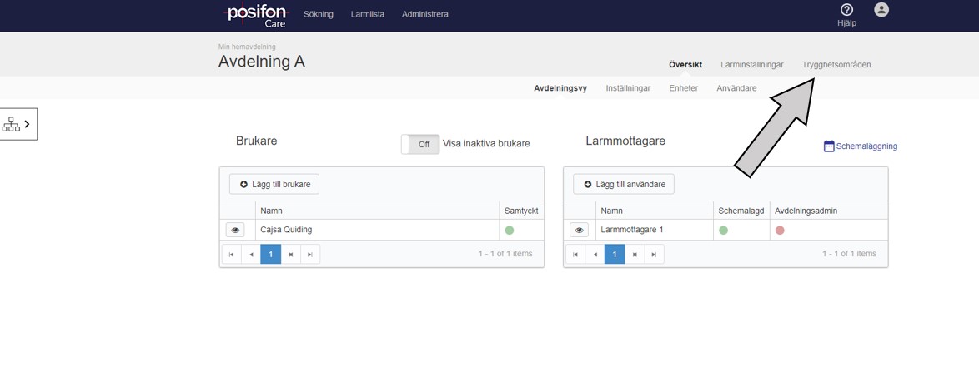This screenshot has height=382, width=979.
Task: Click Lägg till brukare button
Action: point(274,184)
